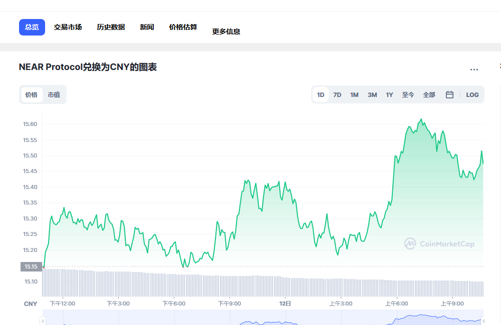501x325 pixels.
Task: Click the 12日 date axis label
Action: [285, 303]
